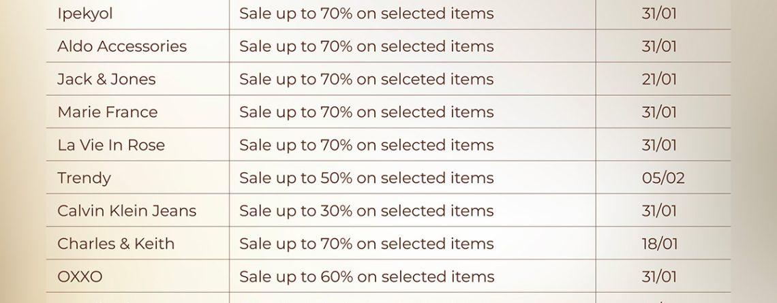The width and height of the screenshot is (777, 303).
Task: Click the OXXO brand name
Action: [x=80, y=276]
